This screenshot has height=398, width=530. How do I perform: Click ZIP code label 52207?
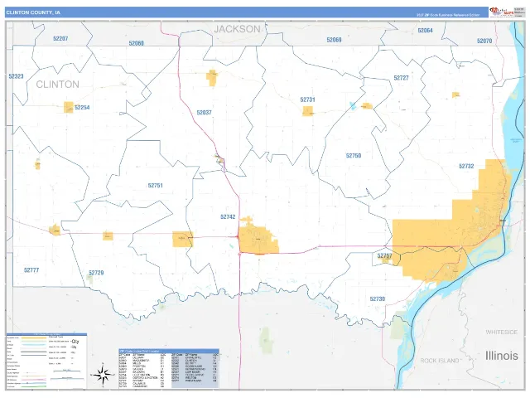point(60,39)
